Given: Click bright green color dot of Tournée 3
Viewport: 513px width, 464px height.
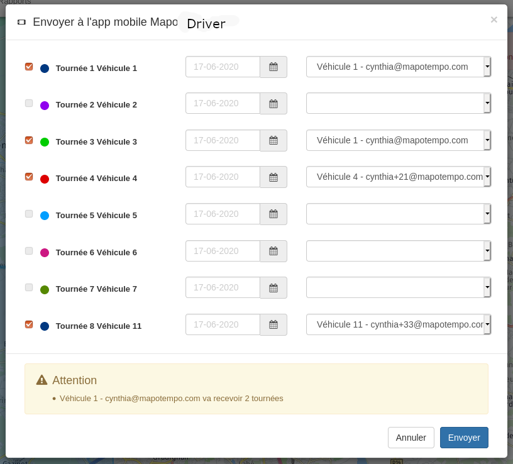Looking at the screenshot, I should [x=45, y=142].
